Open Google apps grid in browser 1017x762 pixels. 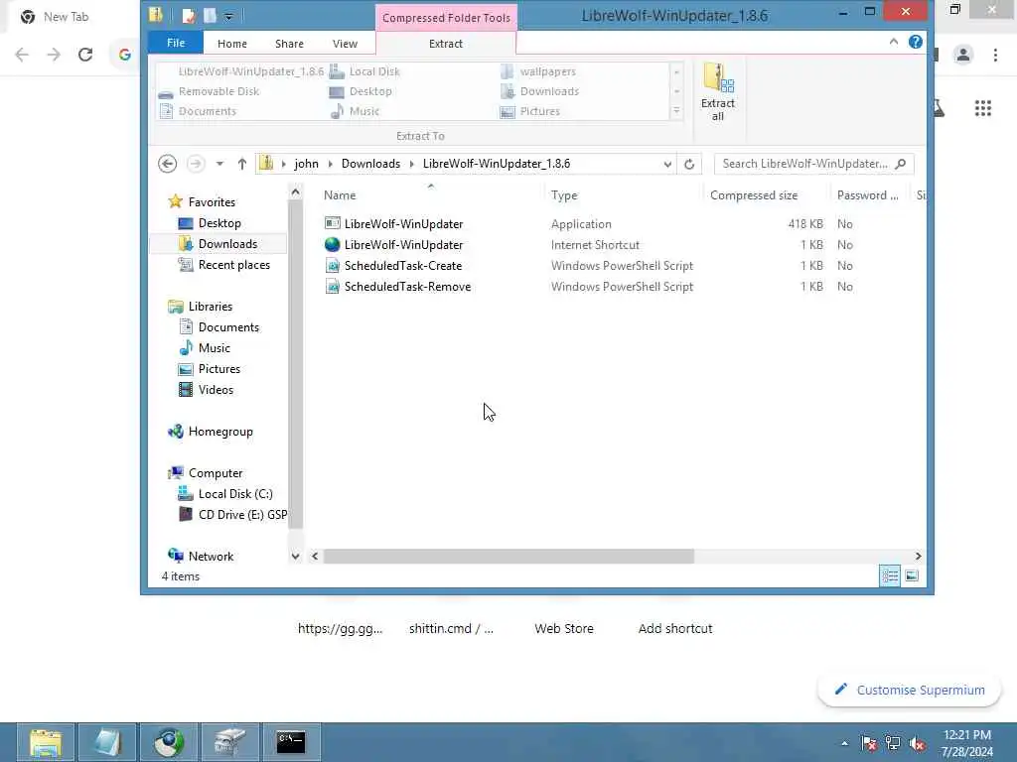coord(982,108)
